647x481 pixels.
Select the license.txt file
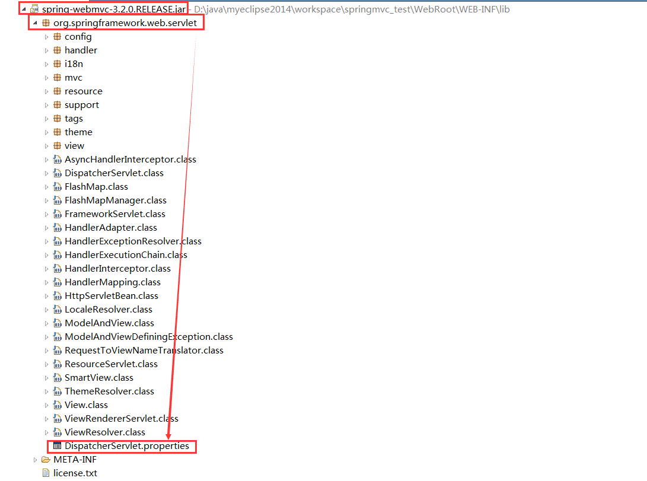[x=75, y=473]
